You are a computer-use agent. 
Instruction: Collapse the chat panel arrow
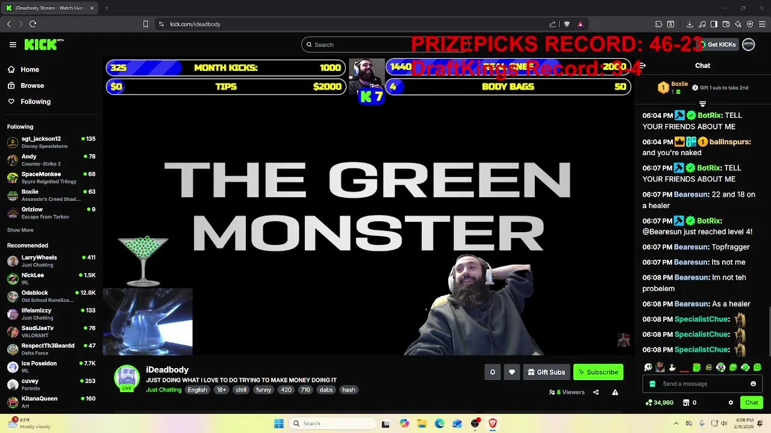click(642, 66)
